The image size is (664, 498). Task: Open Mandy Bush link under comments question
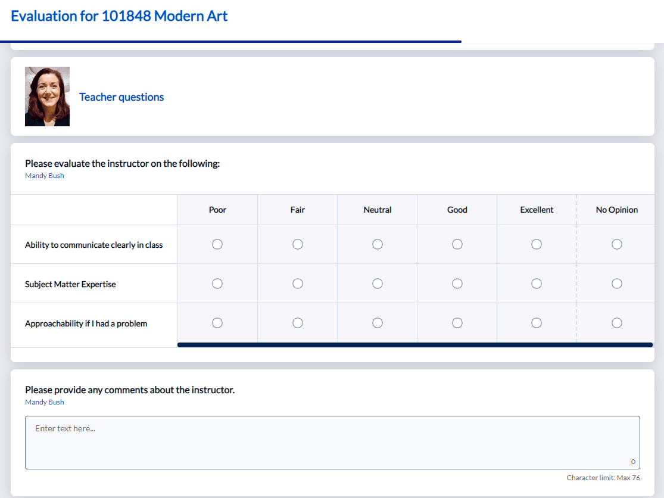(44, 401)
